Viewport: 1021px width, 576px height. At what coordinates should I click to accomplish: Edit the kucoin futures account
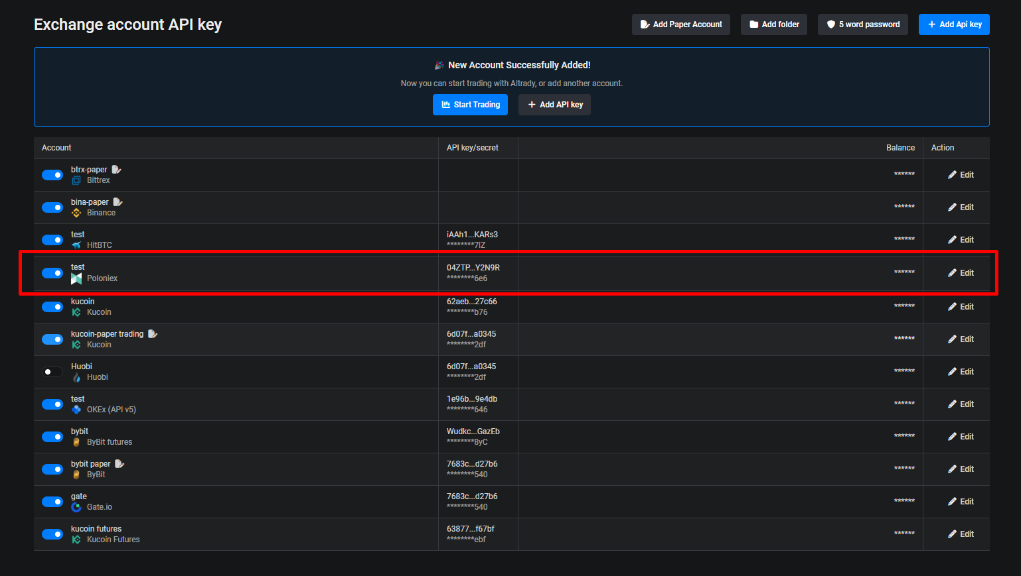(961, 534)
